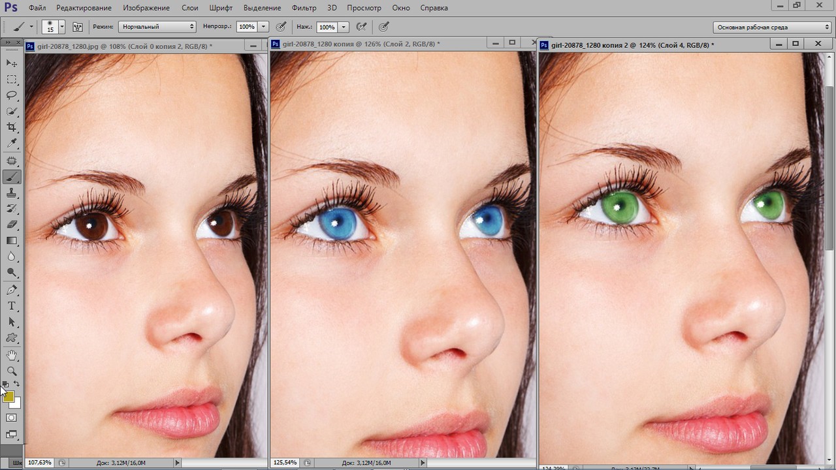
Task: Toggle tablet pressure for opacity
Action: coord(281,27)
